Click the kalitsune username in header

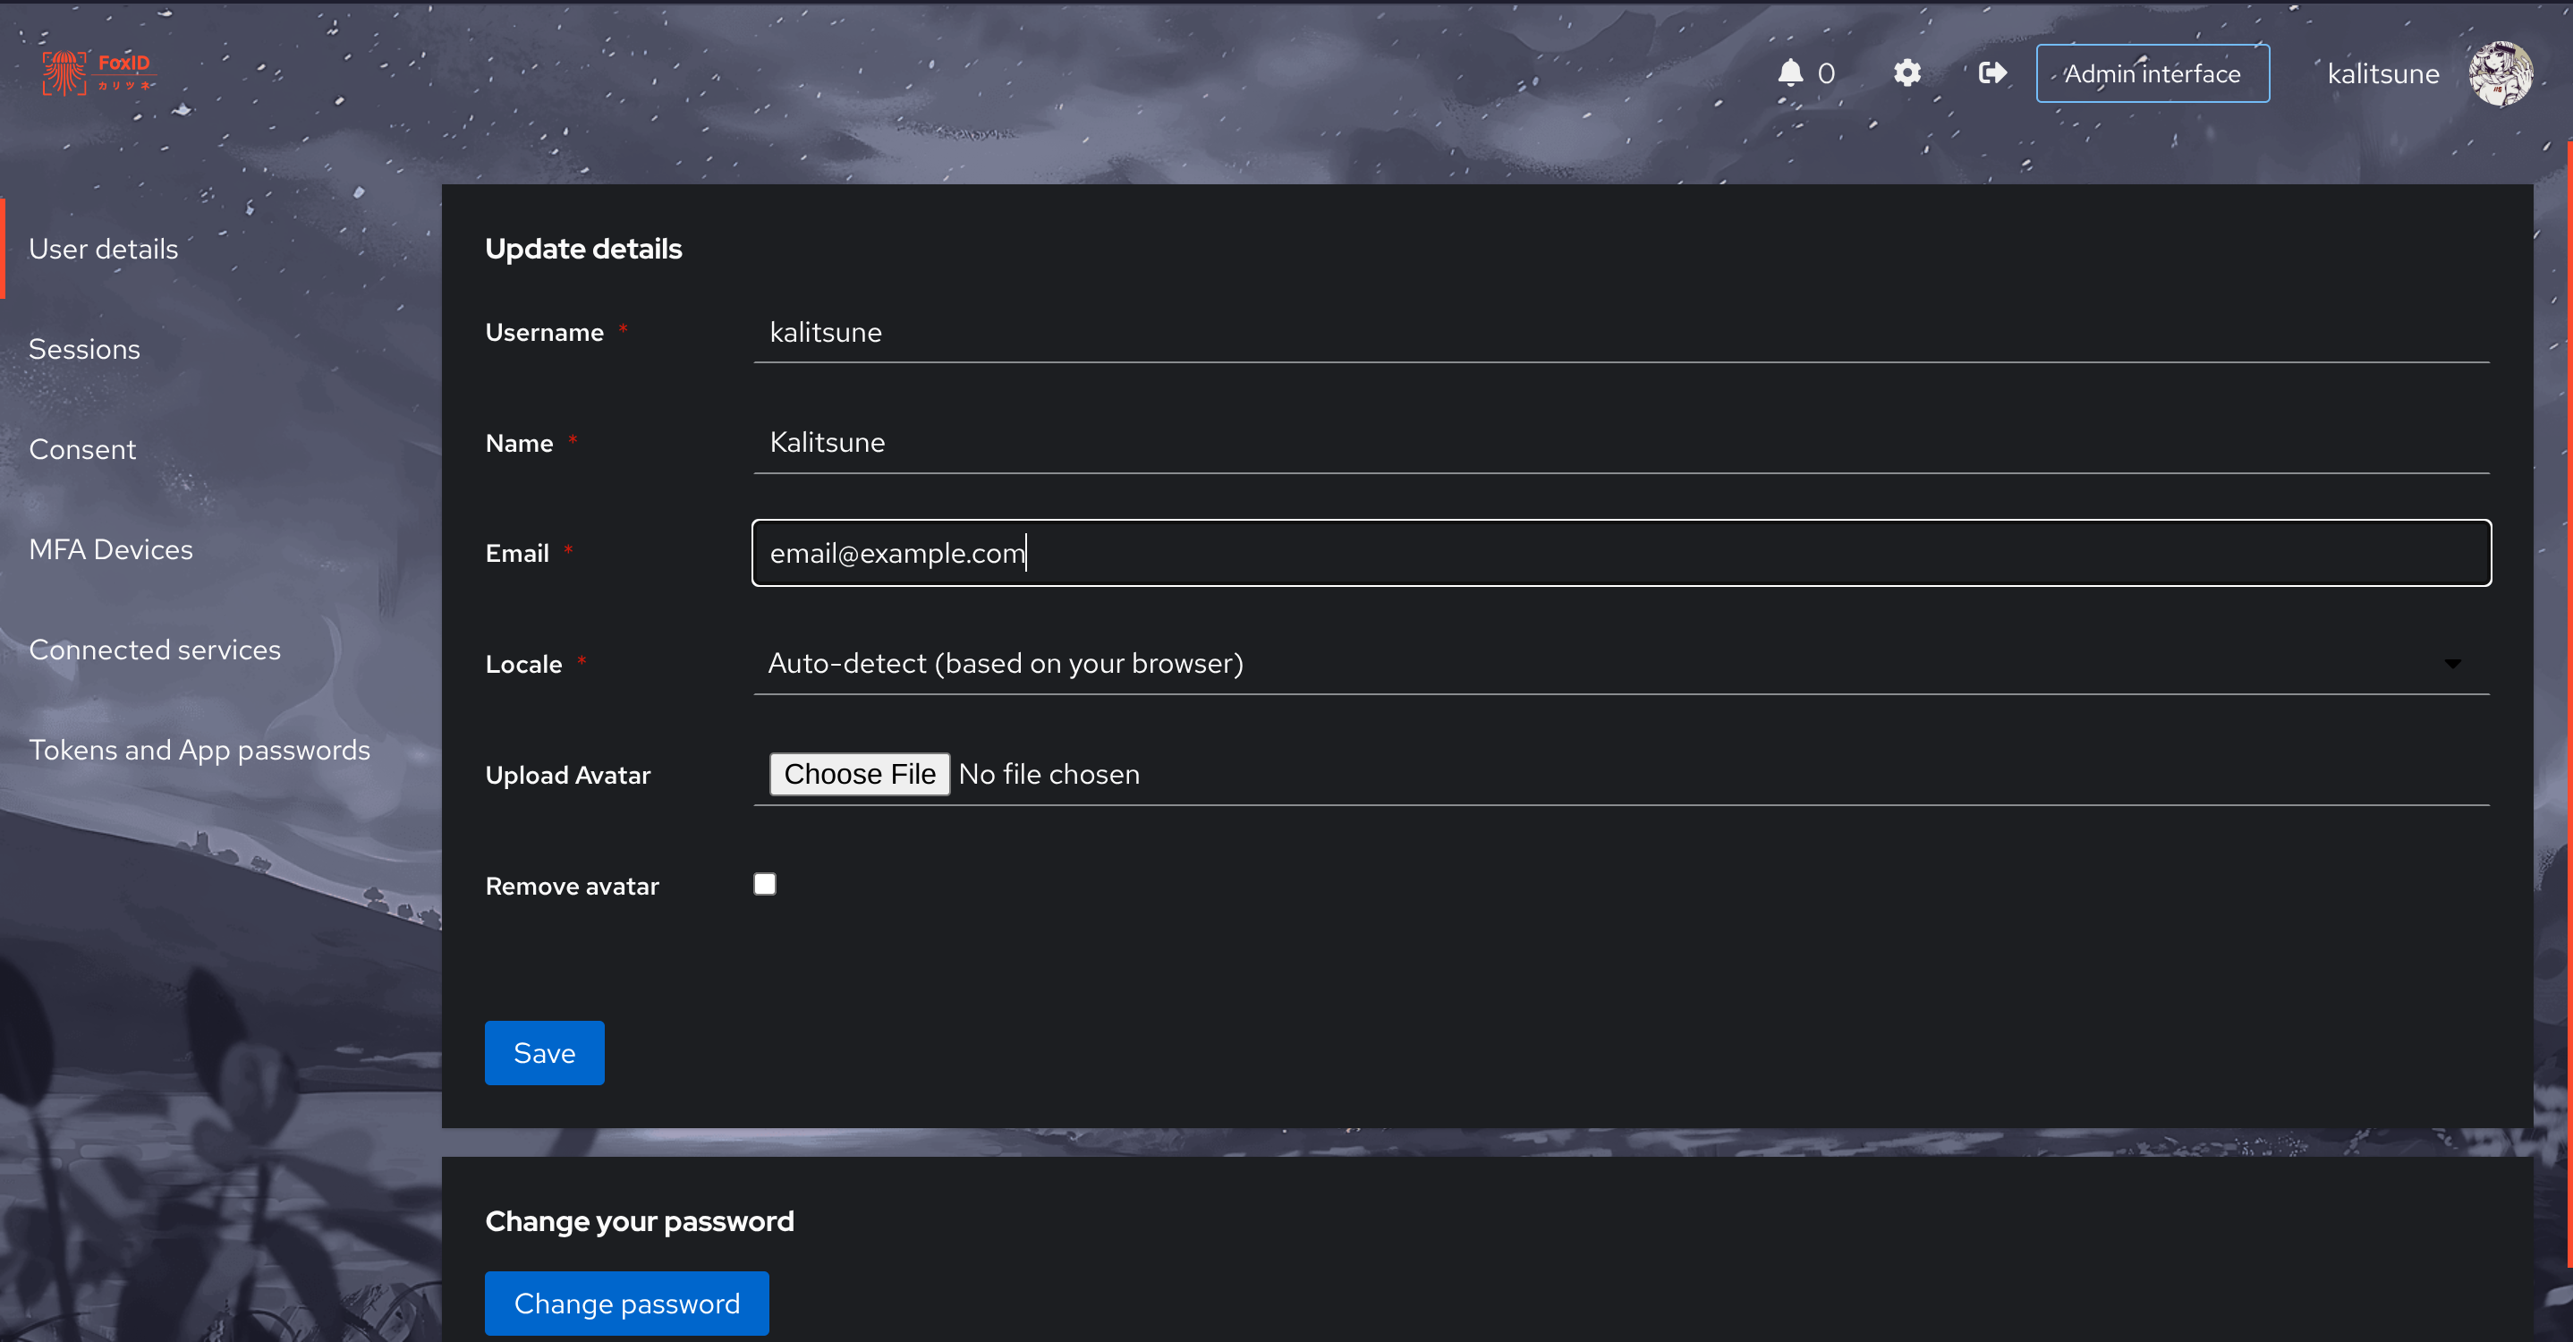point(2383,74)
